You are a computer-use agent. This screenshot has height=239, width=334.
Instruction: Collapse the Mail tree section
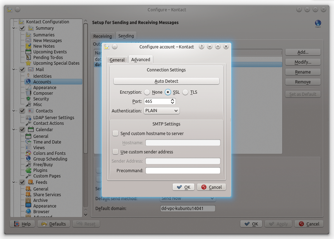[x=14, y=70]
